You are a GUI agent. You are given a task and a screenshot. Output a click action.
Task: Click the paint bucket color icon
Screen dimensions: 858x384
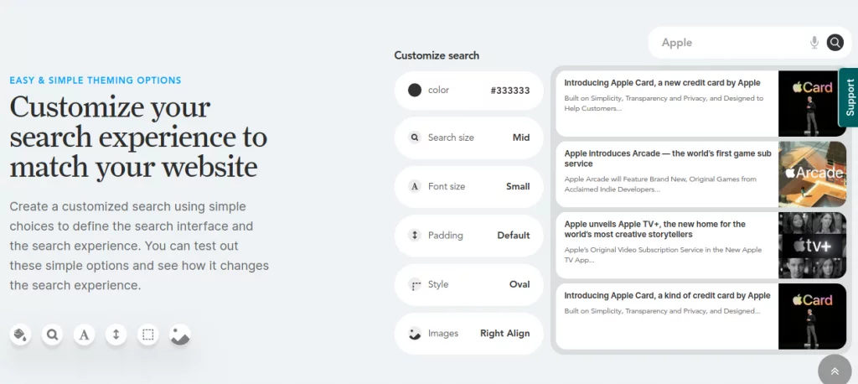(x=21, y=335)
